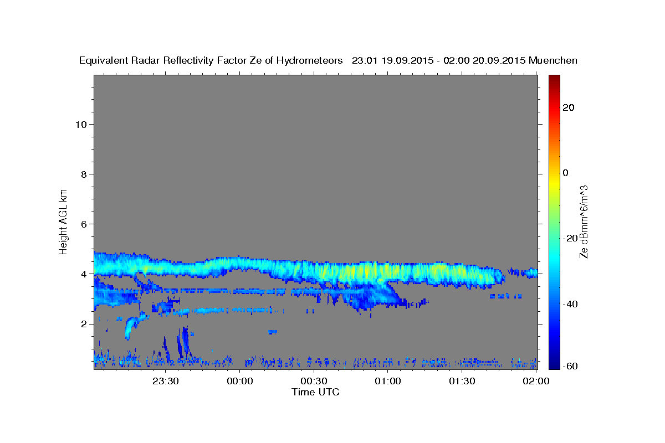The image size is (665, 443).
Task: Click the height axis label 10
Action: point(80,124)
